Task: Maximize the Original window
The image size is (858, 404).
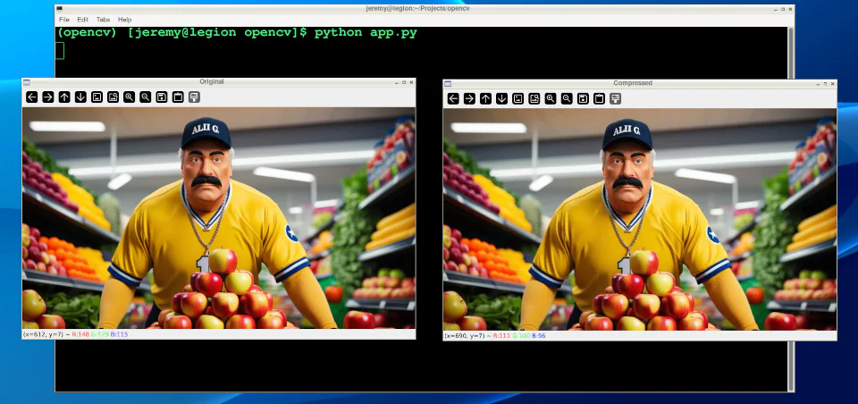Action: tap(404, 82)
